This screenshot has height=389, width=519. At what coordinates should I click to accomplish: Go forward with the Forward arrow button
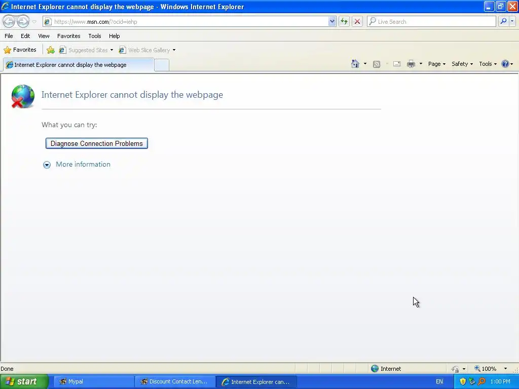tap(23, 21)
